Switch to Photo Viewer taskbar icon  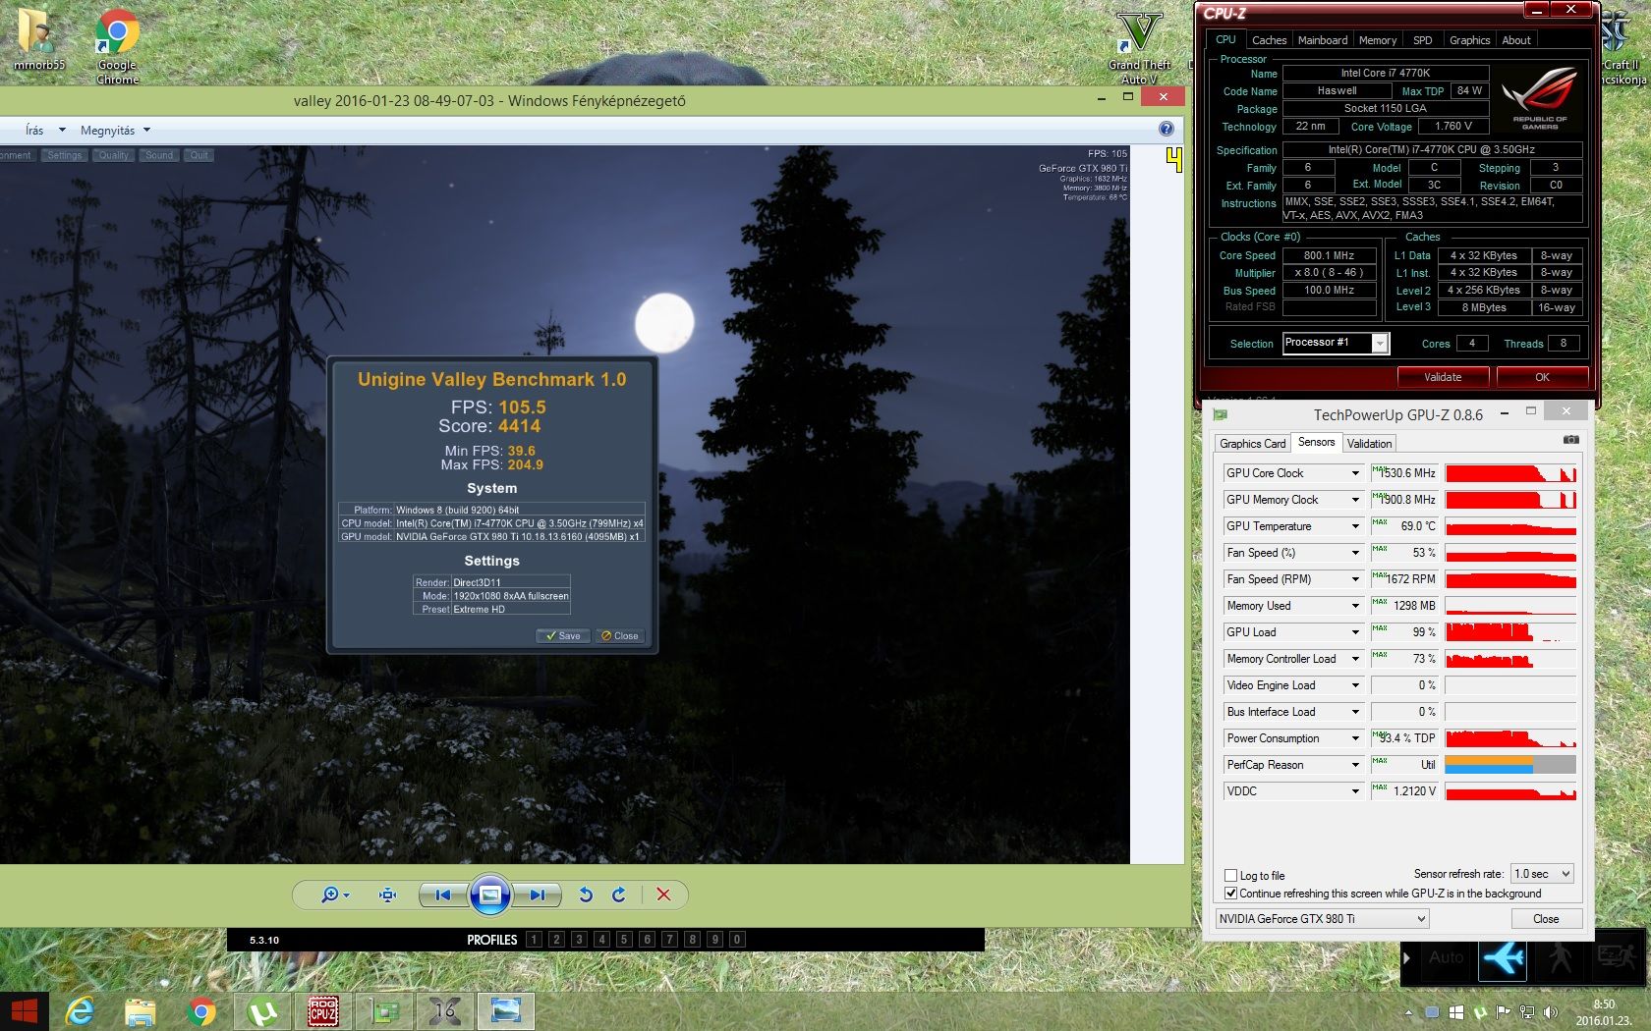(x=506, y=1011)
